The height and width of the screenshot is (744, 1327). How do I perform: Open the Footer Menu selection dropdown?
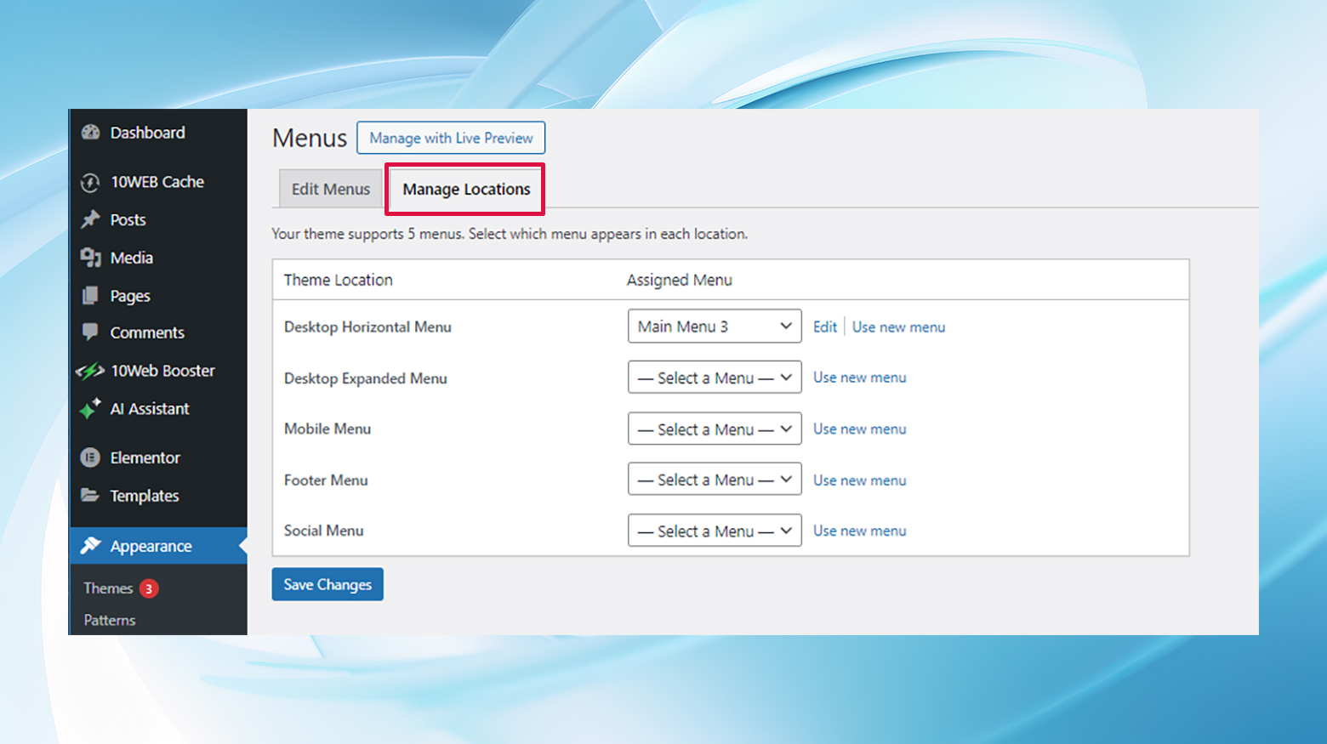714,479
